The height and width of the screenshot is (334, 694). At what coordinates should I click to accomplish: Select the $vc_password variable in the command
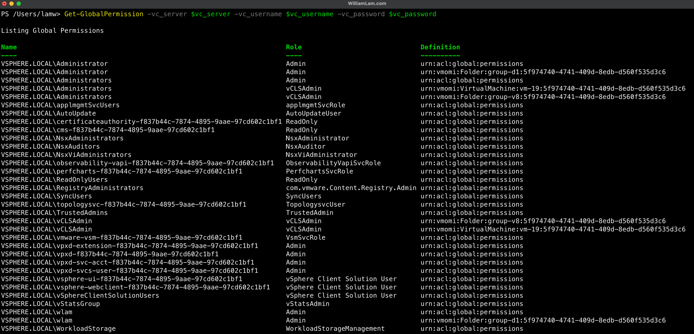tap(412, 14)
